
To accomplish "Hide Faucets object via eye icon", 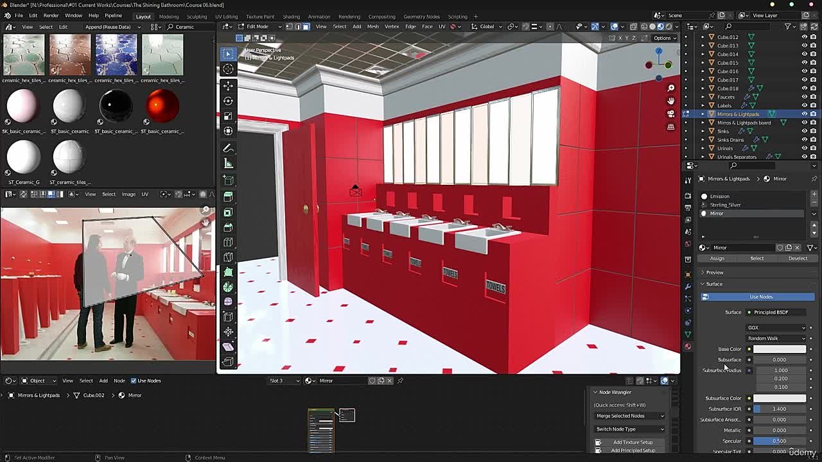I will pos(804,97).
